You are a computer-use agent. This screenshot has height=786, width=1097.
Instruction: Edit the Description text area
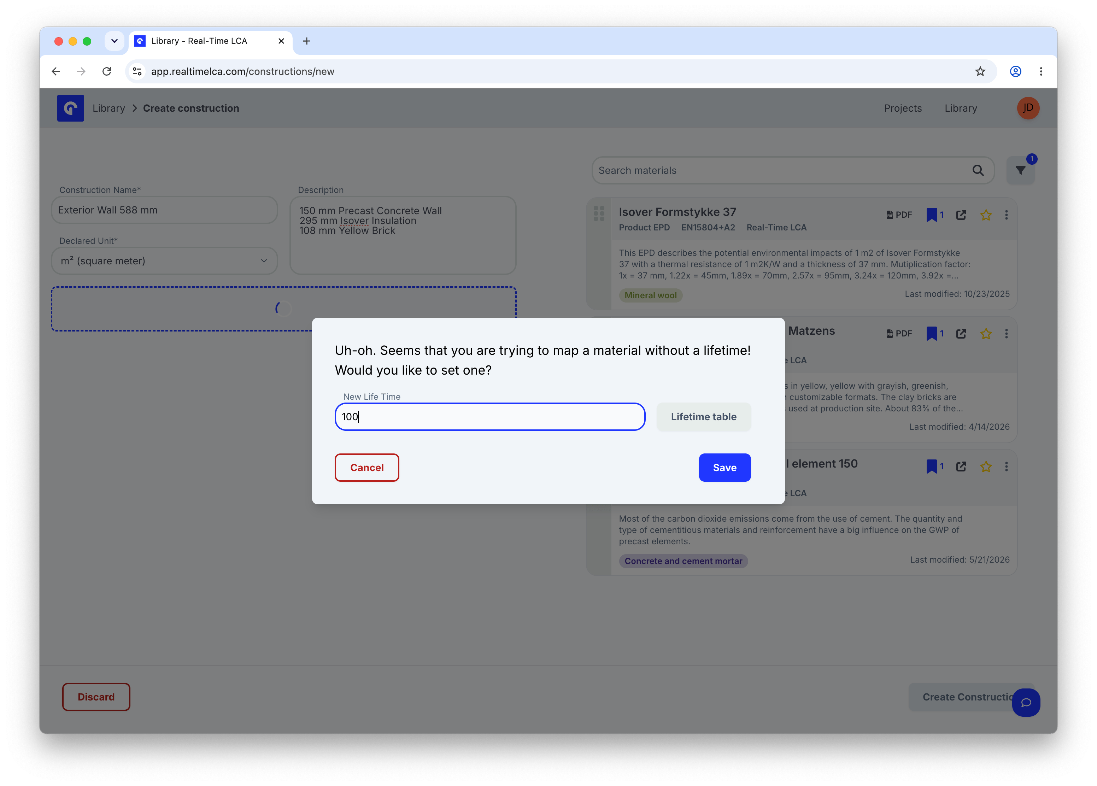point(403,235)
